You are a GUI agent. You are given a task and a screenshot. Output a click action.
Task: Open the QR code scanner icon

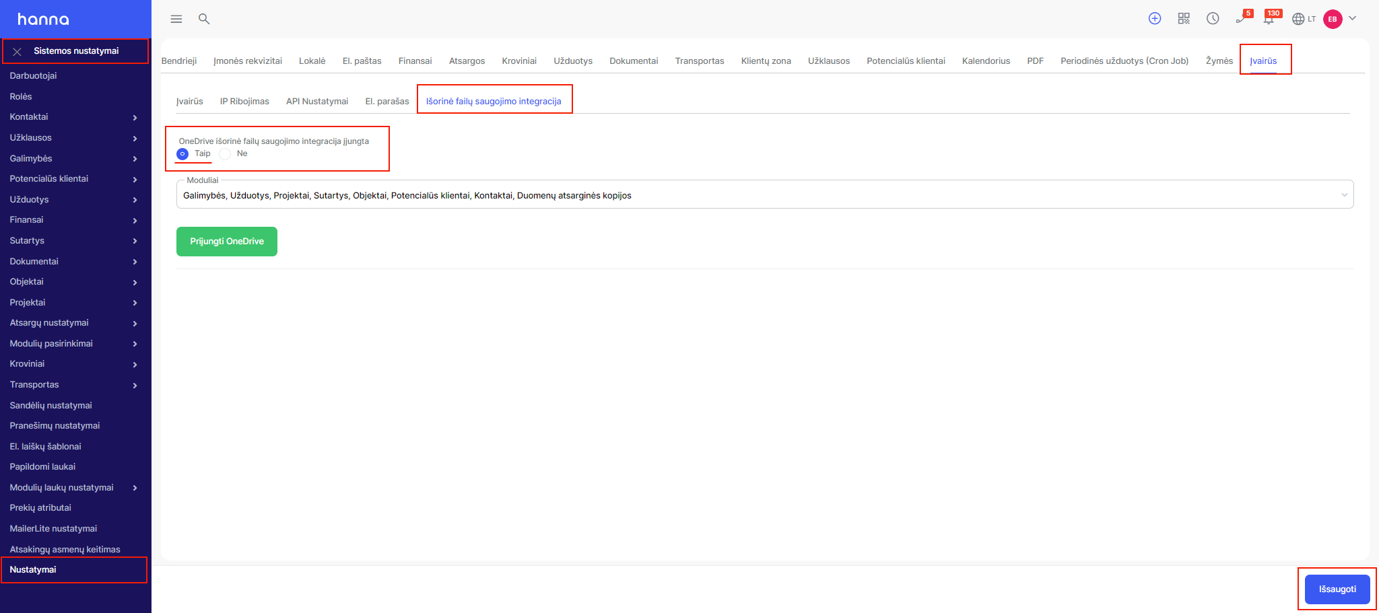pos(1184,19)
